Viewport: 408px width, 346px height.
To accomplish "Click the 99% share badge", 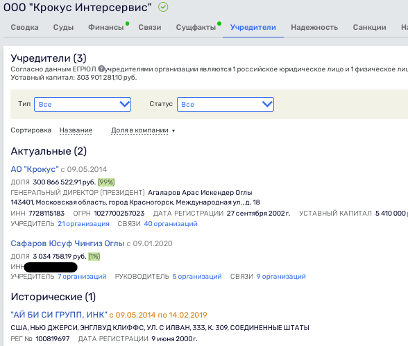I will point(106,182).
